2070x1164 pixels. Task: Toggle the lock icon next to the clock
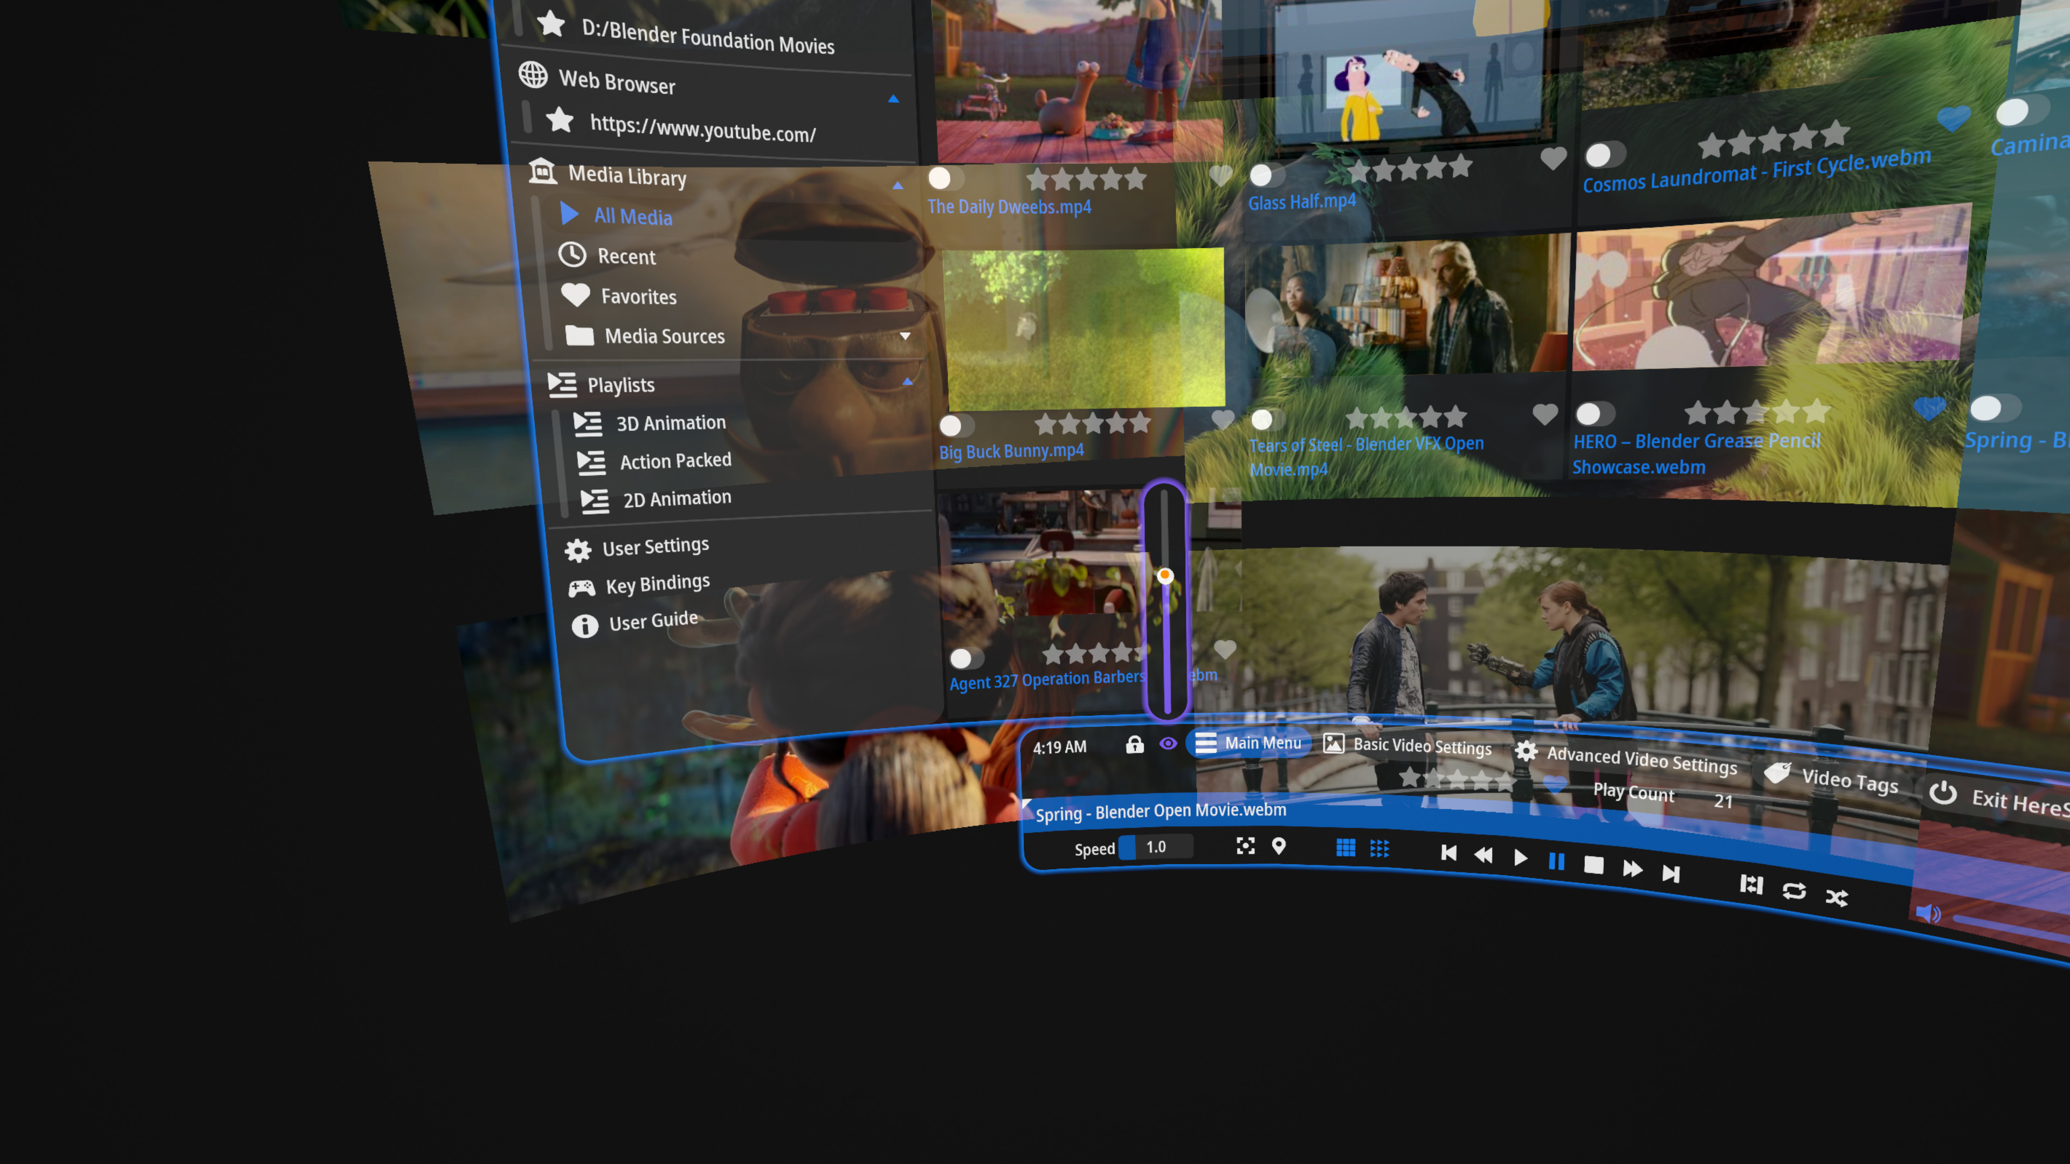1135,744
